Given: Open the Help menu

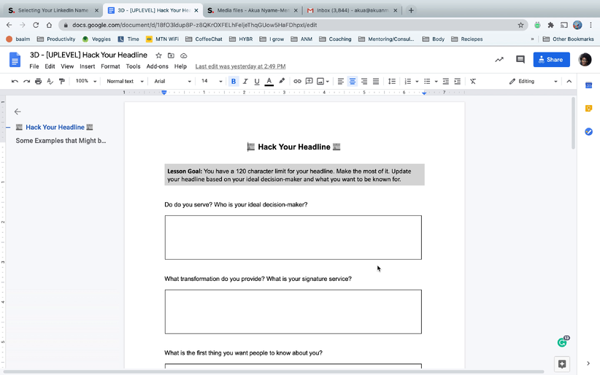Looking at the screenshot, I should coord(180,66).
